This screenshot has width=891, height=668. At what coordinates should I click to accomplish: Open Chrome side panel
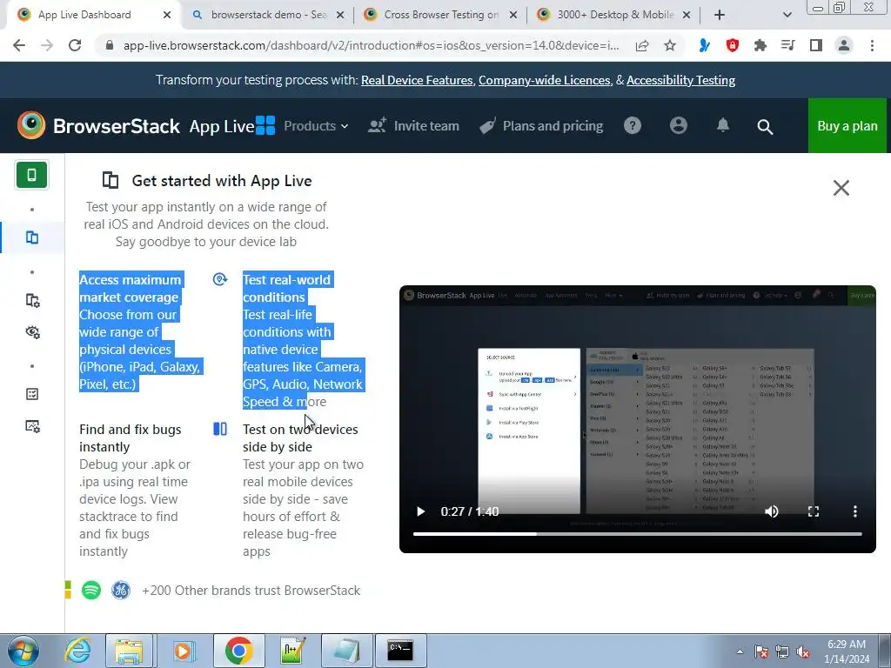[x=816, y=45]
